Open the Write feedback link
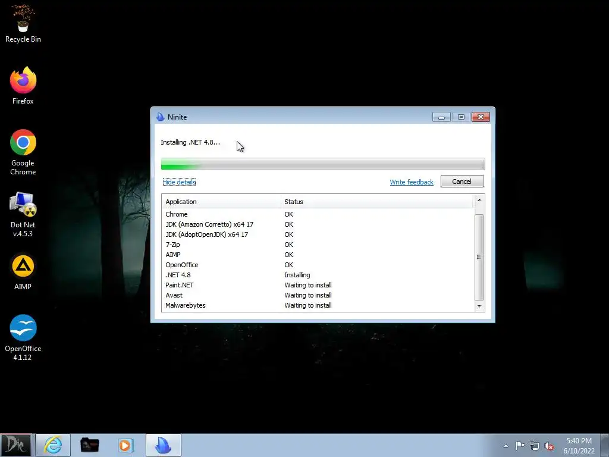The height and width of the screenshot is (457, 609). click(x=412, y=182)
